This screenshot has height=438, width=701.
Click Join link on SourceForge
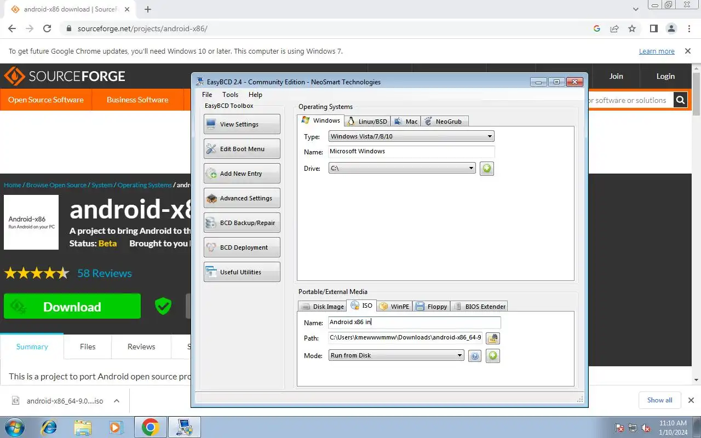pyautogui.click(x=616, y=76)
